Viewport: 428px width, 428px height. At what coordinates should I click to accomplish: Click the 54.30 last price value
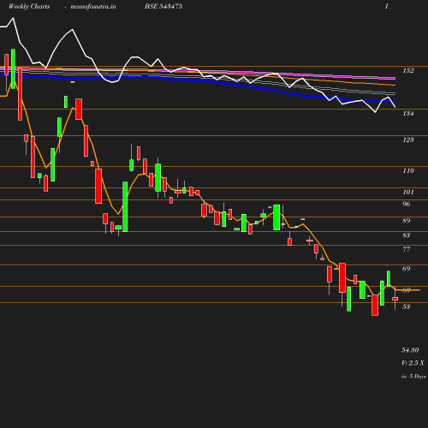(410, 350)
